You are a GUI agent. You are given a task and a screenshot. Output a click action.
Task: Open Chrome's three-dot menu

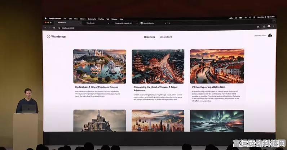[273, 26]
